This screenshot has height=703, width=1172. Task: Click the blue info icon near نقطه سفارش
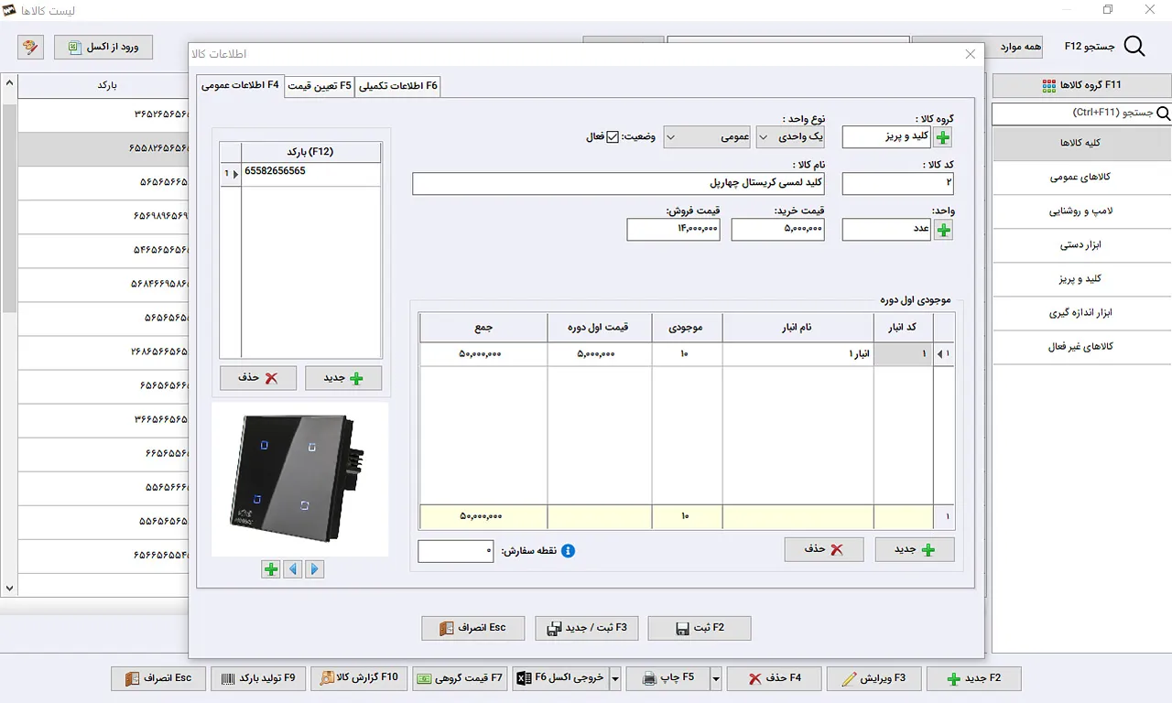coord(568,551)
